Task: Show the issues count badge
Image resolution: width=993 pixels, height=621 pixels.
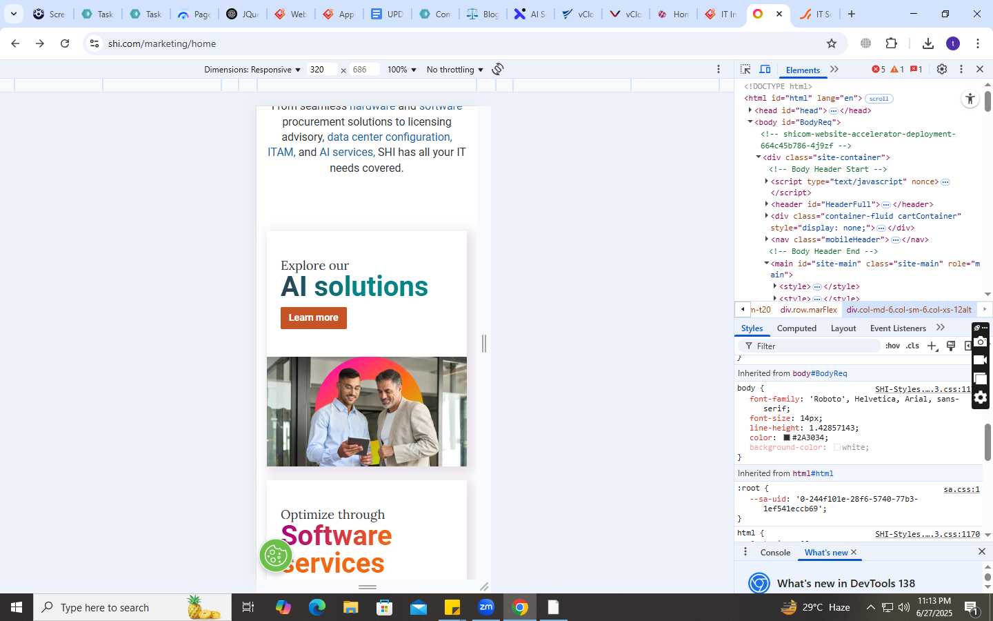Action: click(916, 69)
